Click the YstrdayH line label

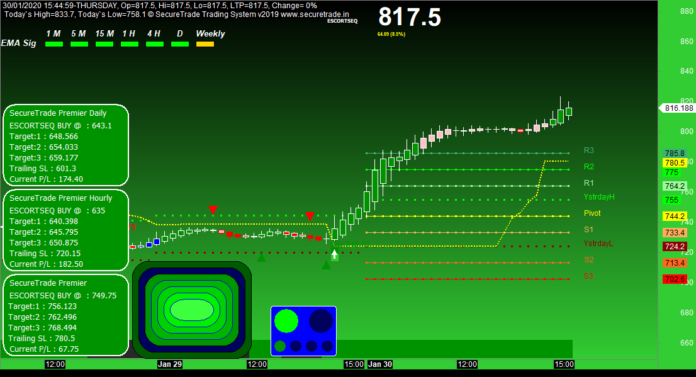599,197
